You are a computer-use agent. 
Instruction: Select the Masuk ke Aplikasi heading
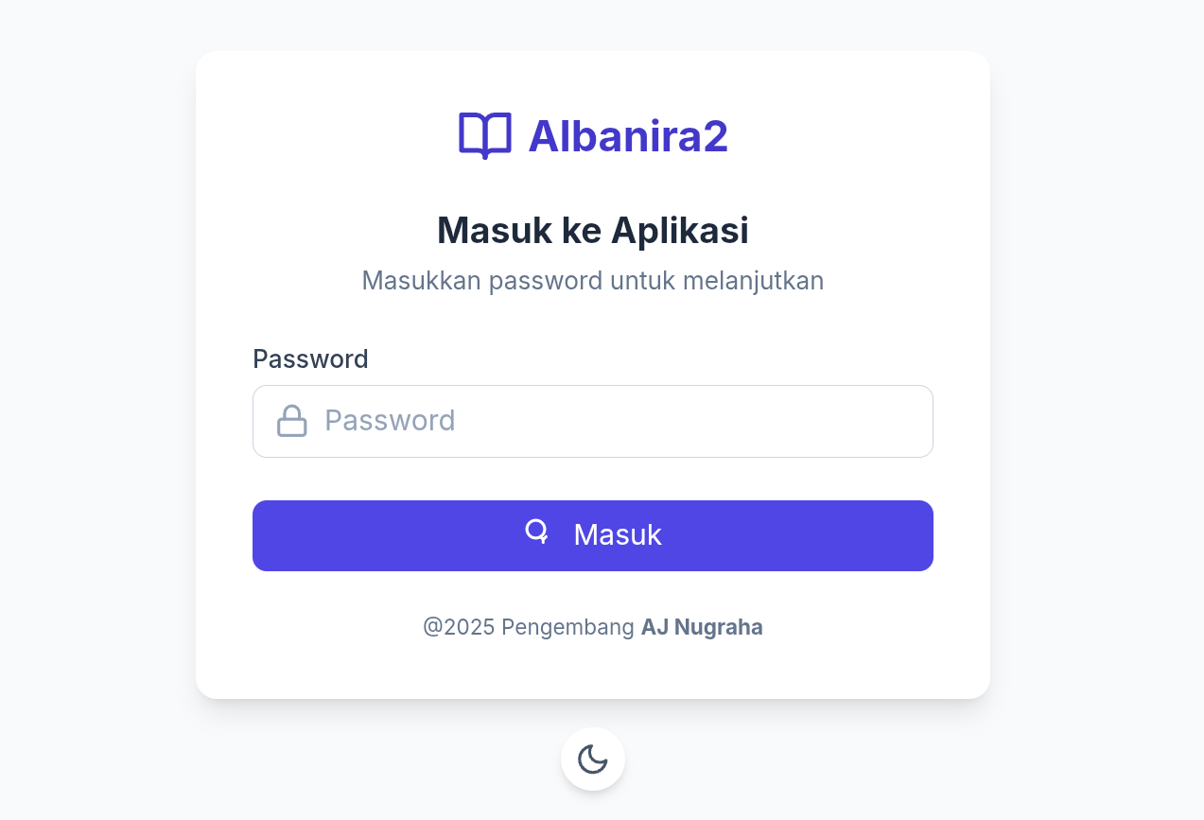(x=592, y=229)
